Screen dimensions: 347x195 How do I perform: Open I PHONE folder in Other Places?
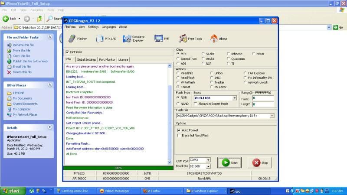tap(19, 93)
